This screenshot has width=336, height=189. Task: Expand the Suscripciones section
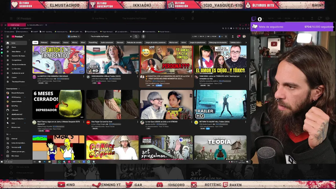[13, 89]
